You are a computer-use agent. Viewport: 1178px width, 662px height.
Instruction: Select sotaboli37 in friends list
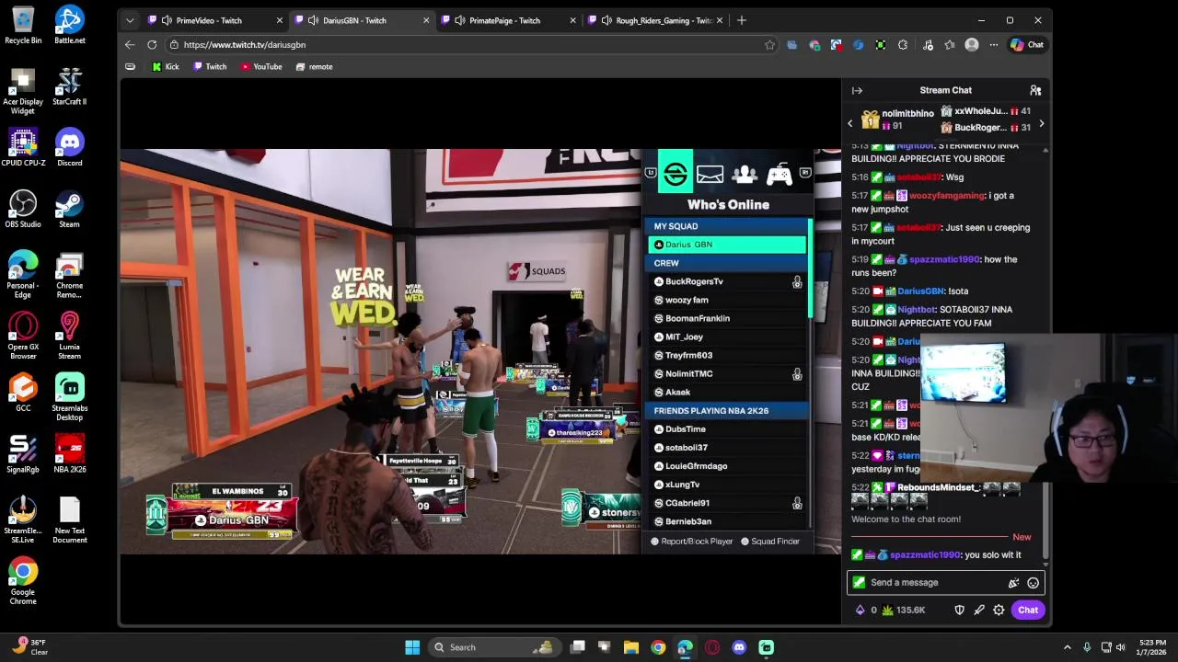click(x=727, y=447)
